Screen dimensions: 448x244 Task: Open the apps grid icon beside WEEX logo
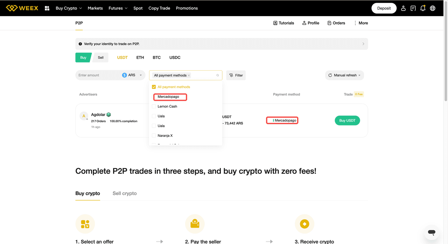(x=47, y=8)
